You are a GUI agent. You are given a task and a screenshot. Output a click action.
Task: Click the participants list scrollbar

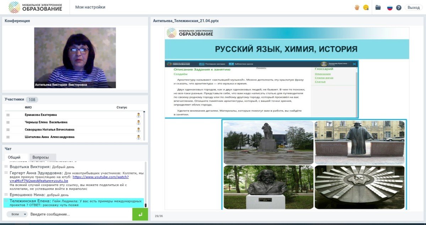tap(144, 126)
